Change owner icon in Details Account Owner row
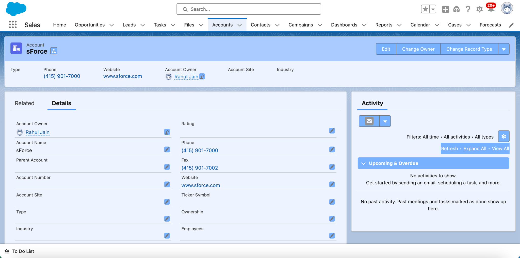Screen dimensions: 520x258 click(167, 132)
